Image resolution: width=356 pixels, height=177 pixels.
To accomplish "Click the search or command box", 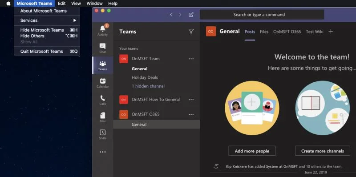I will tap(262, 15).
